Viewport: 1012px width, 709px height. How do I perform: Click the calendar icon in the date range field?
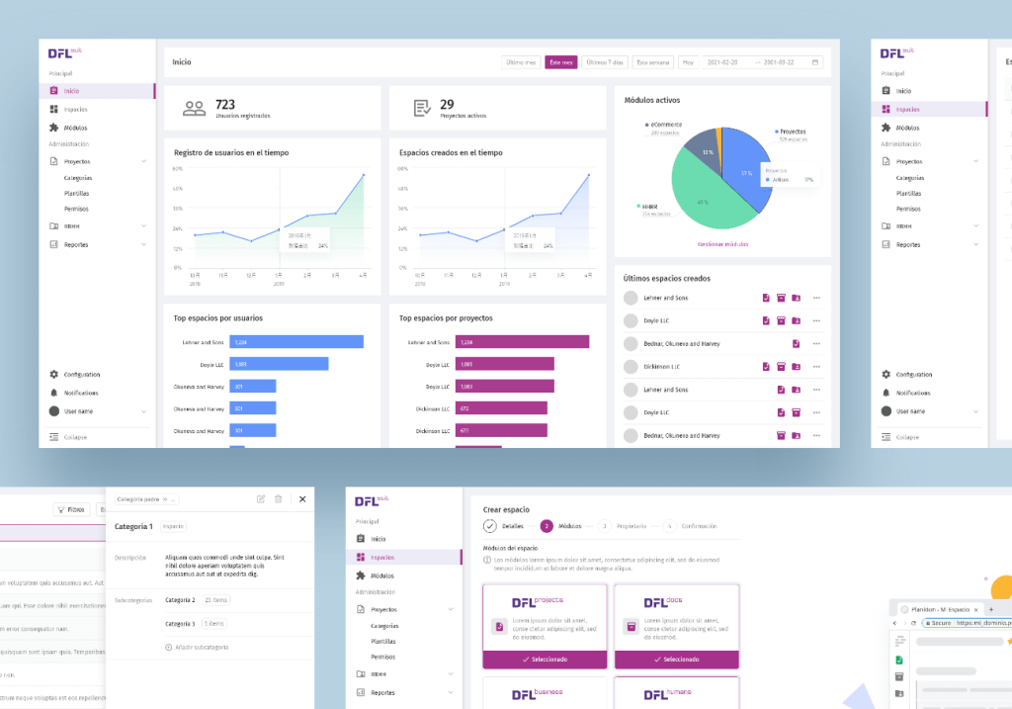[x=814, y=62]
